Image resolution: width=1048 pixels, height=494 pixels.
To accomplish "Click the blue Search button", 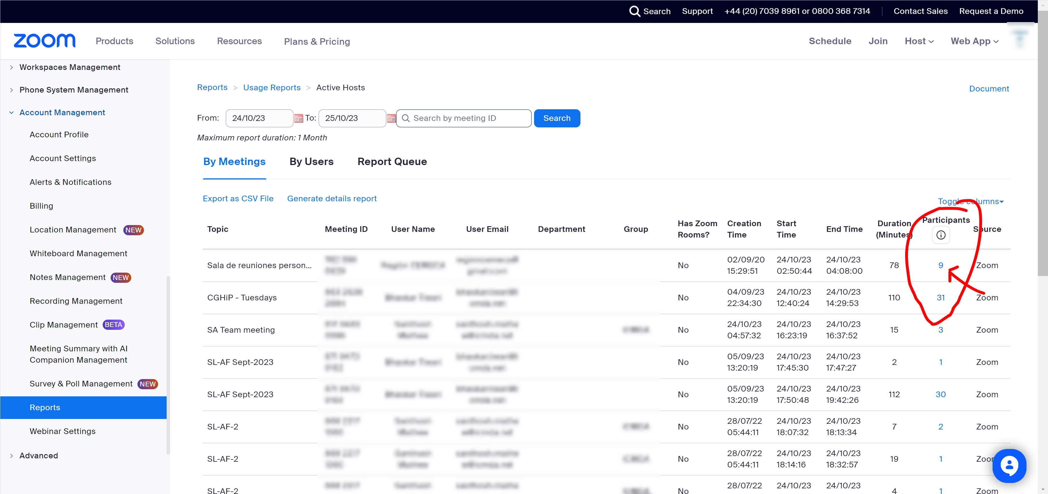I will pyautogui.click(x=557, y=118).
